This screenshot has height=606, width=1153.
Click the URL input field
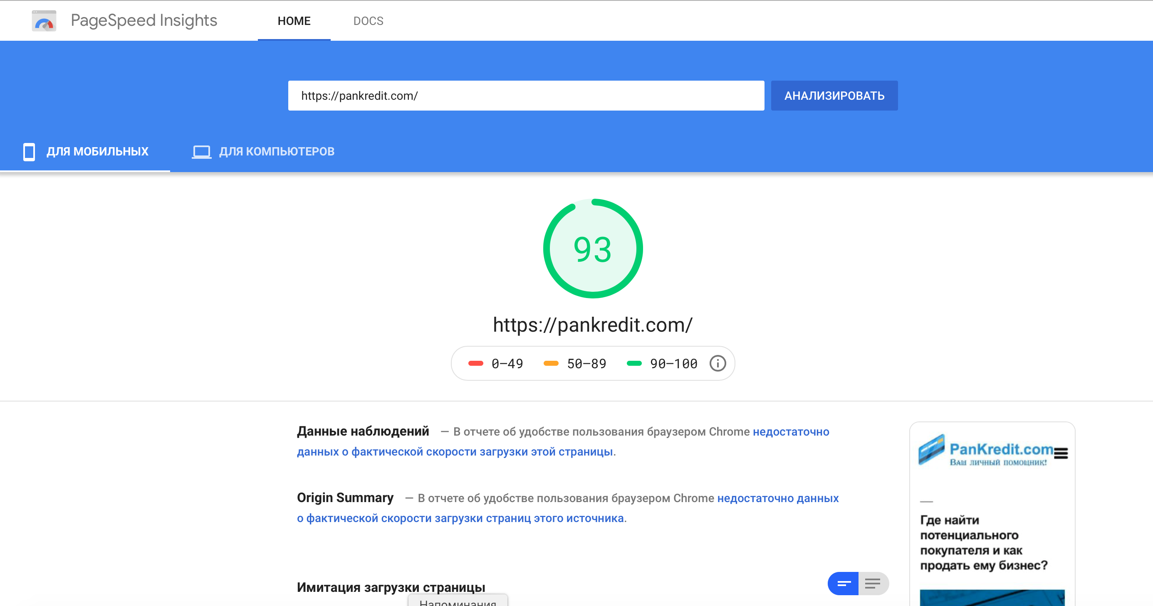tap(526, 96)
